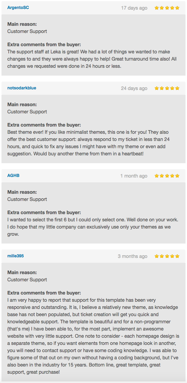Click ArgentoSC's review comment text
Image resolution: width=187 pixels, height=383 pixels.
[92, 59]
